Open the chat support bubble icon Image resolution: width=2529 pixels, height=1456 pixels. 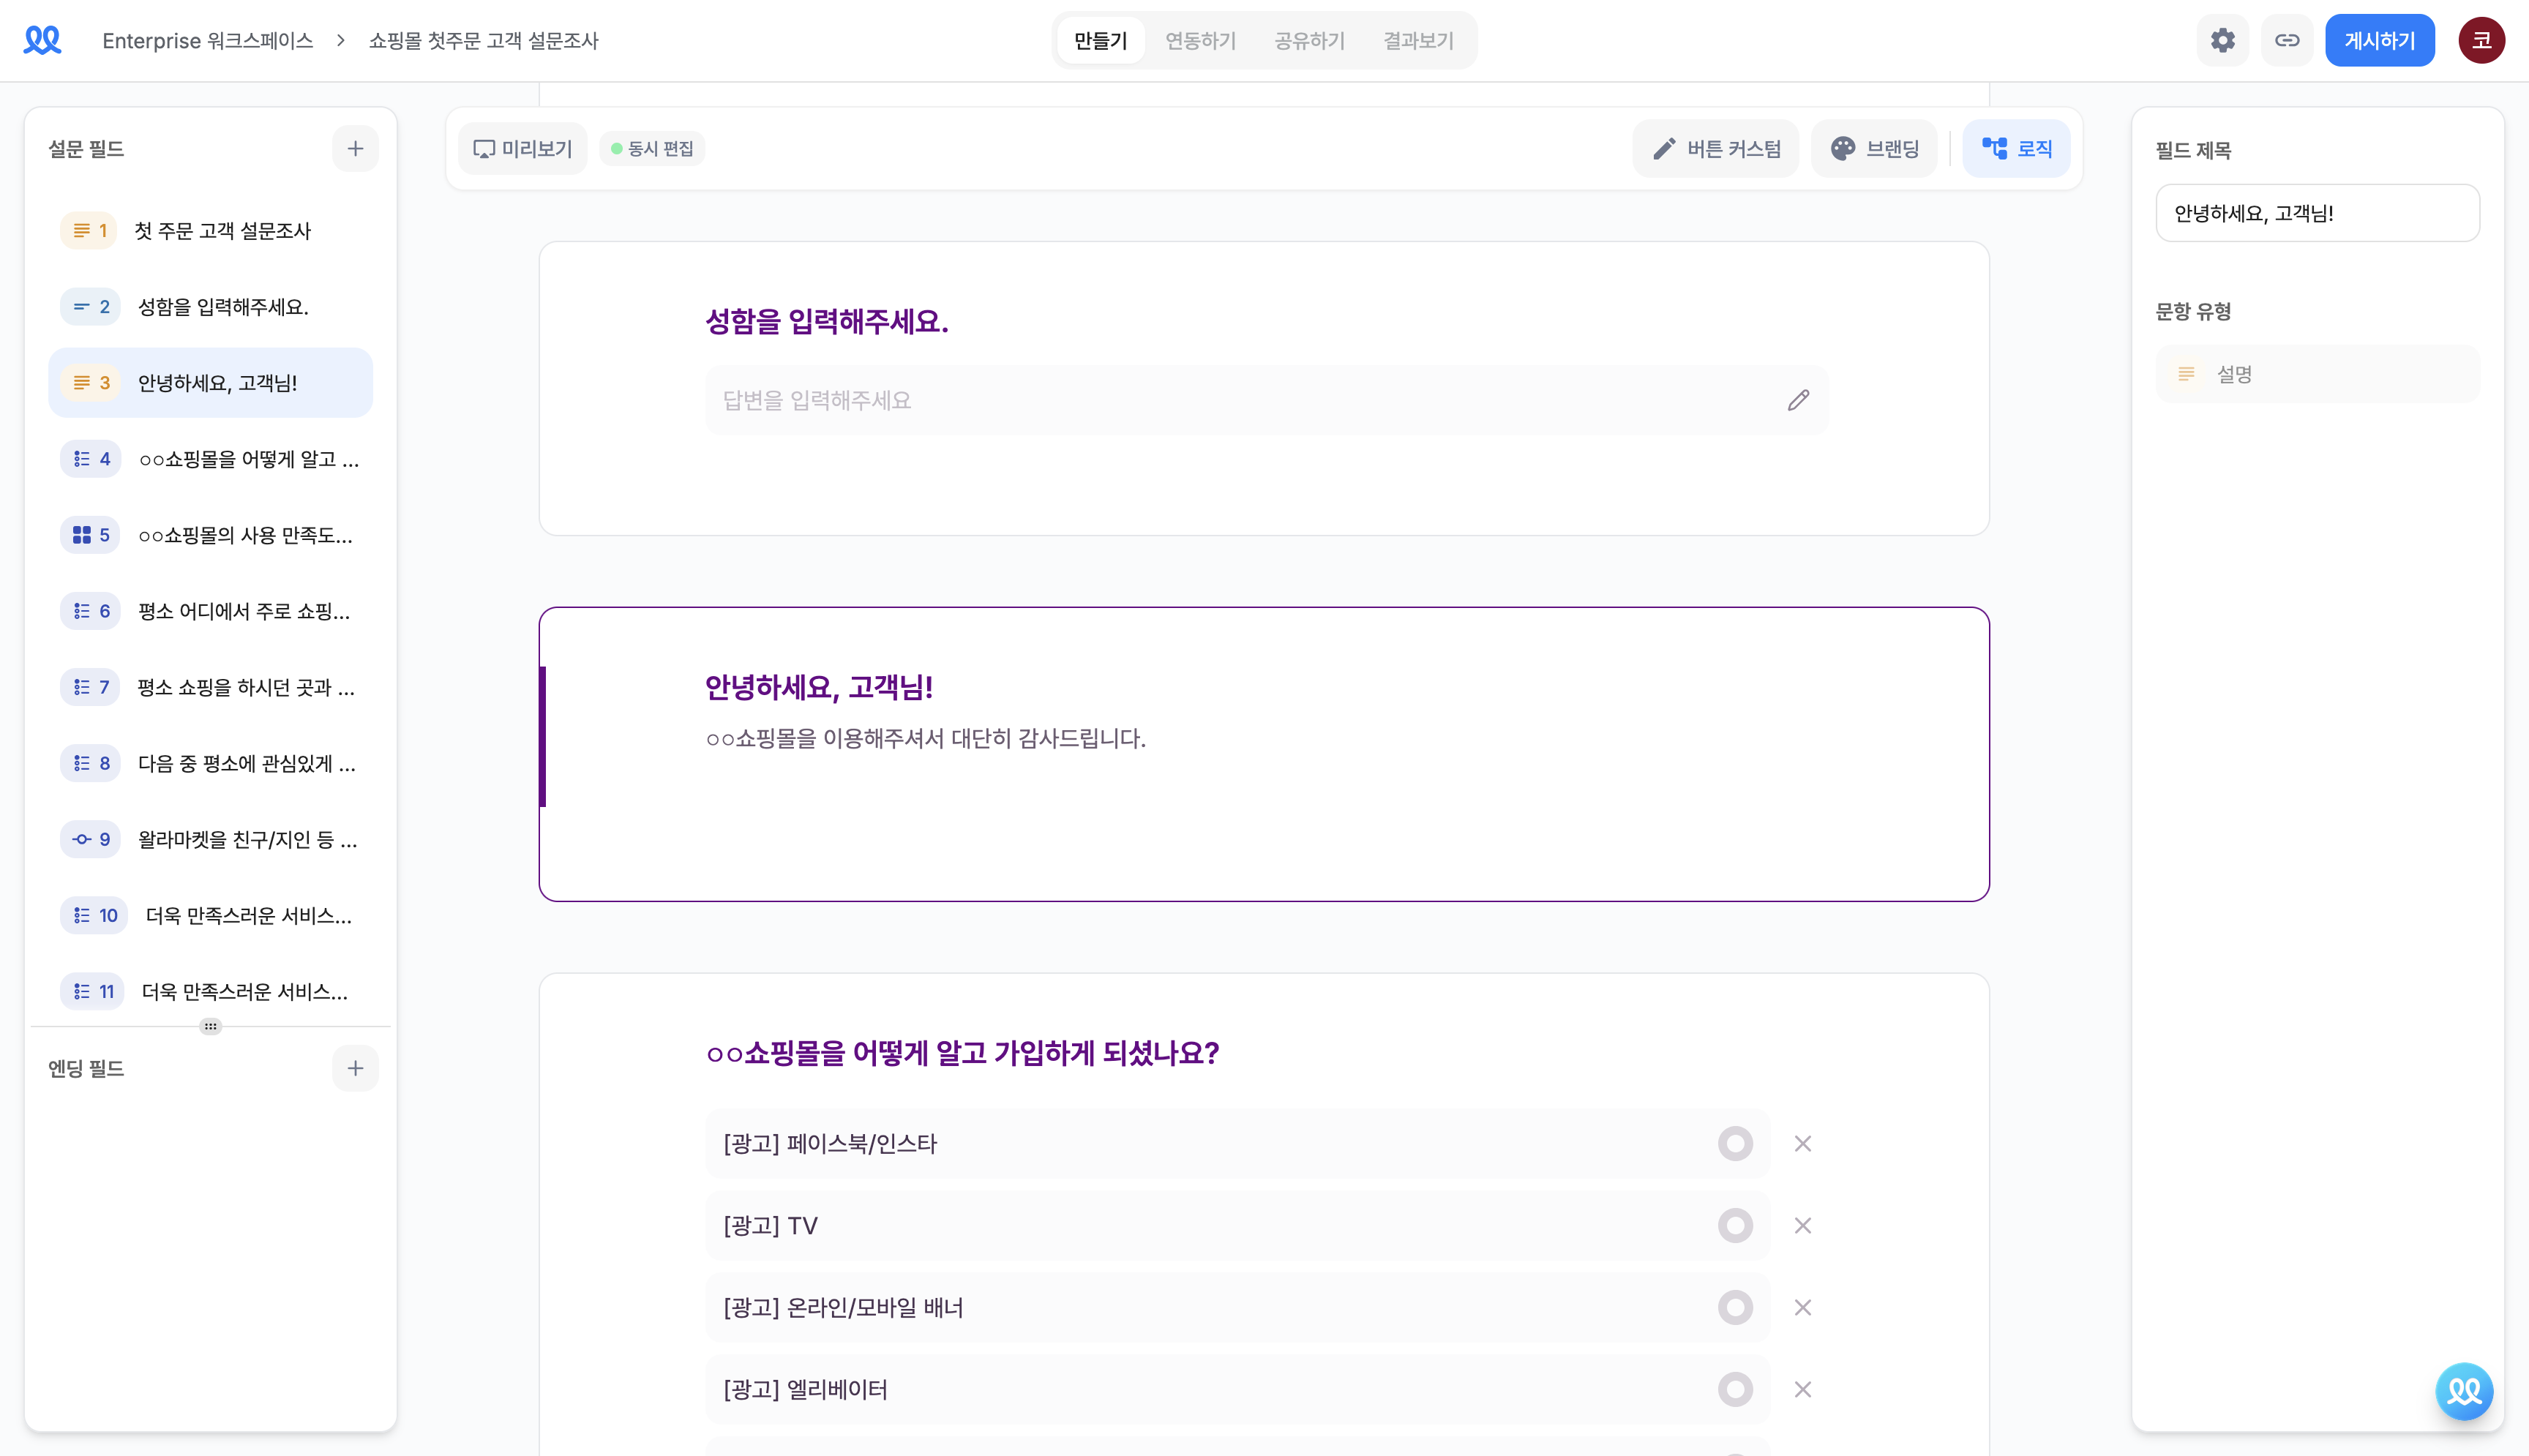click(x=2464, y=1390)
